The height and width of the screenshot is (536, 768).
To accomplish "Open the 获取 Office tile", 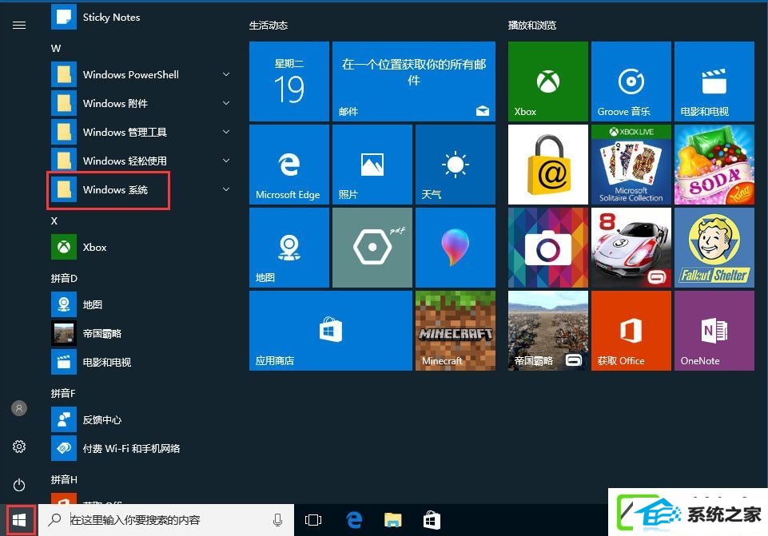I will pyautogui.click(x=631, y=331).
